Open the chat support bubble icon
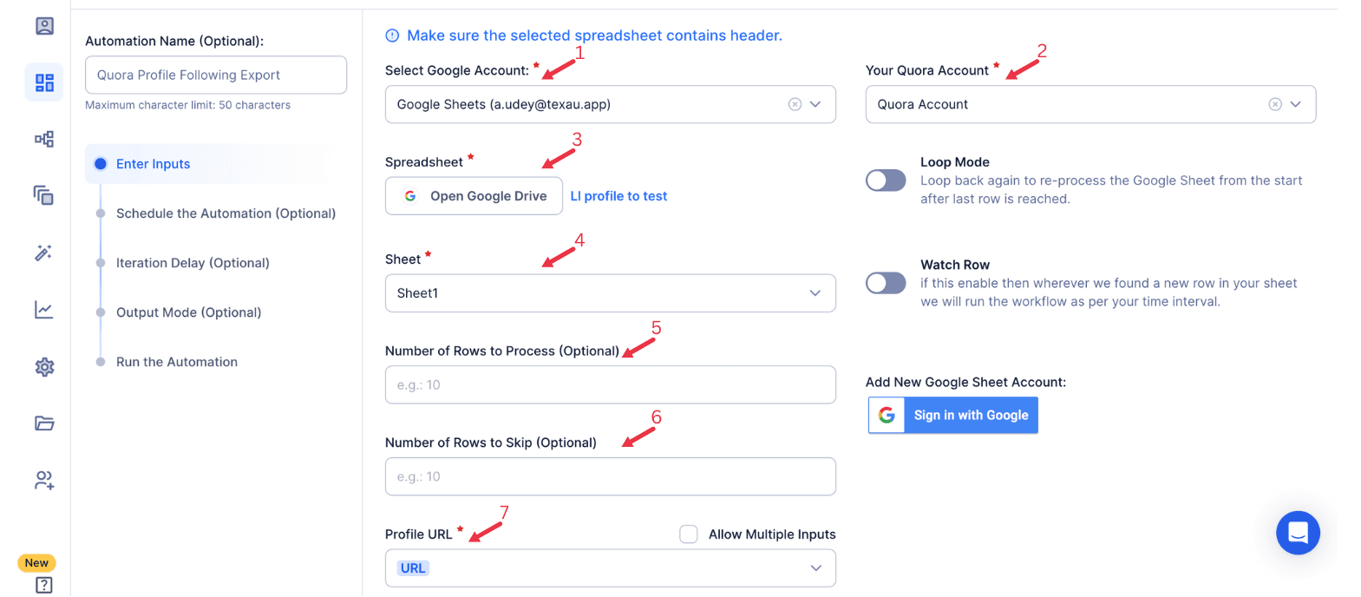This screenshot has height=597, width=1361. click(x=1298, y=533)
